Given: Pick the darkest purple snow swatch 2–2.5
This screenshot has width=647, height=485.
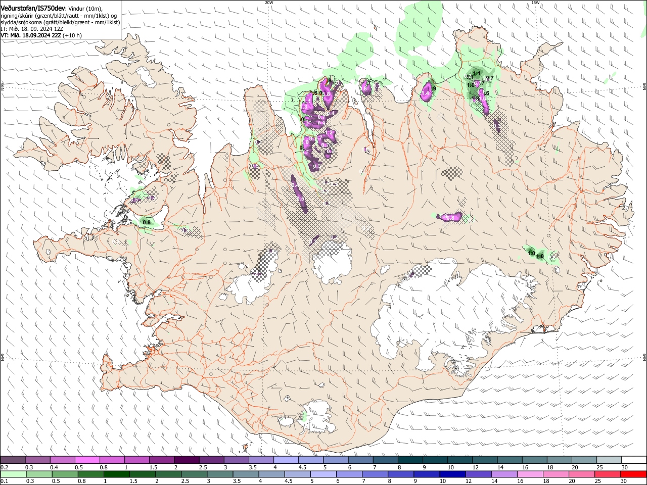Looking at the screenshot, I should (x=187, y=460).
